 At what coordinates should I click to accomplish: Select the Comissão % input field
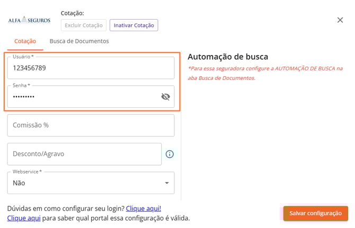click(91, 125)
